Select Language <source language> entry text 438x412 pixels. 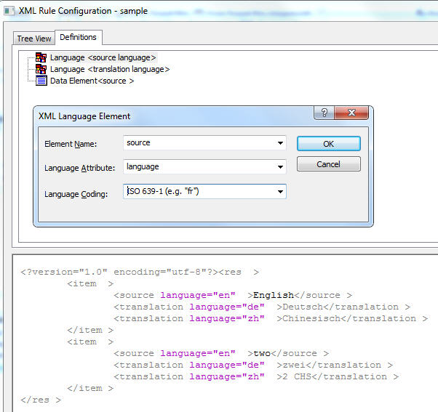pyautogui.click(x=103, y=57)
